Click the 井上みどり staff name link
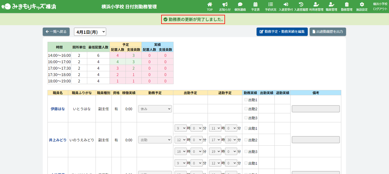Image resolution: width=389 pixels, height=174 pixels. [58, 140]
